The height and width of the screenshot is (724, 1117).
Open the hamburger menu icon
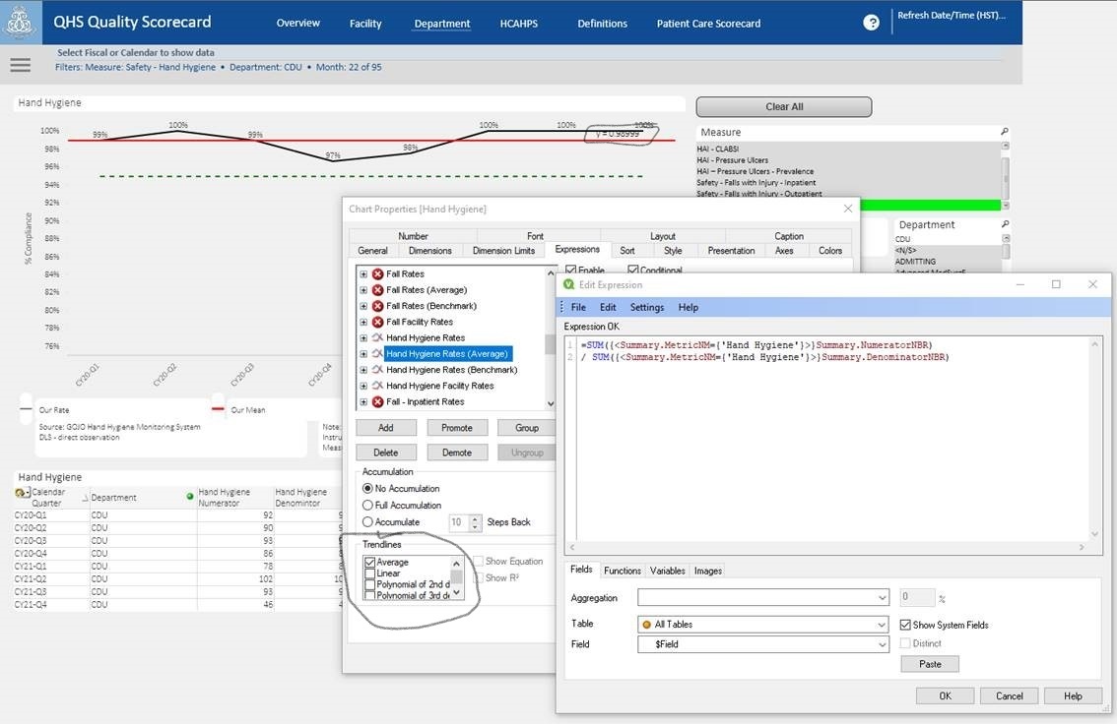(x=20, y=65)
